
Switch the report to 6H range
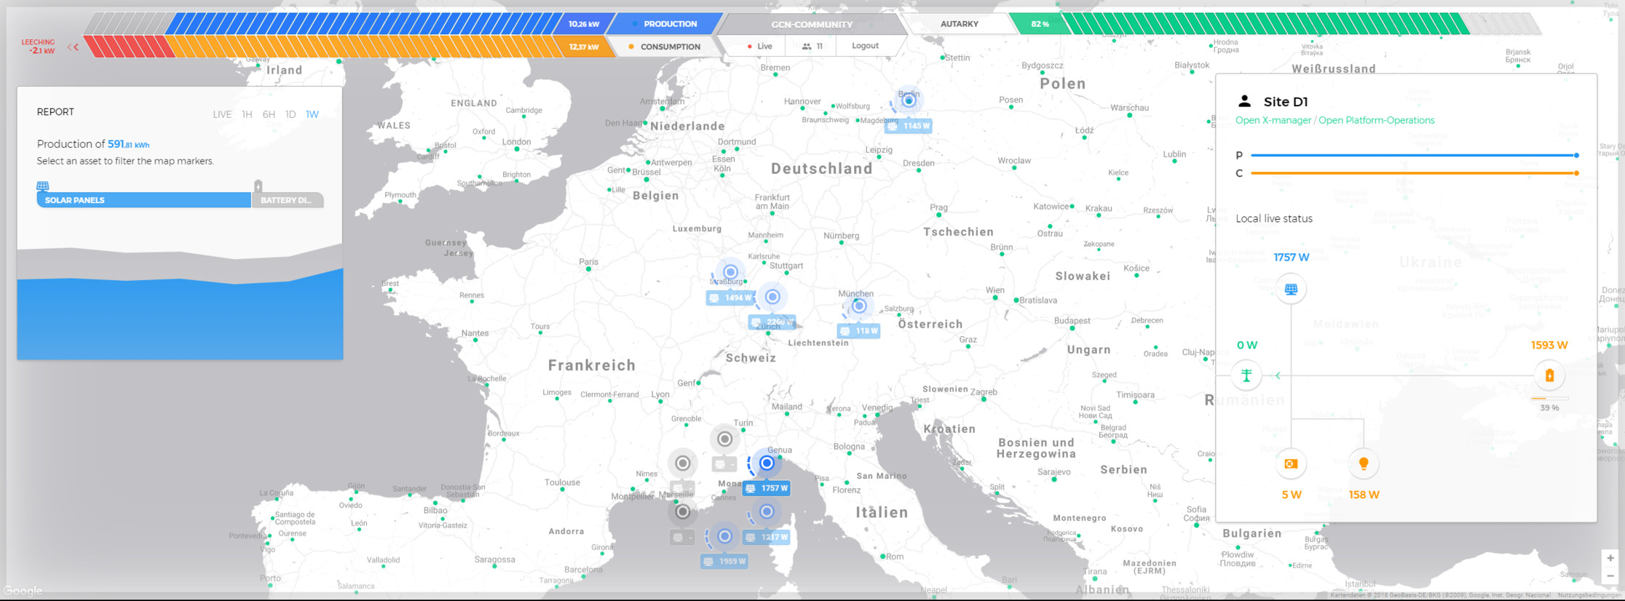coord(269,114)
